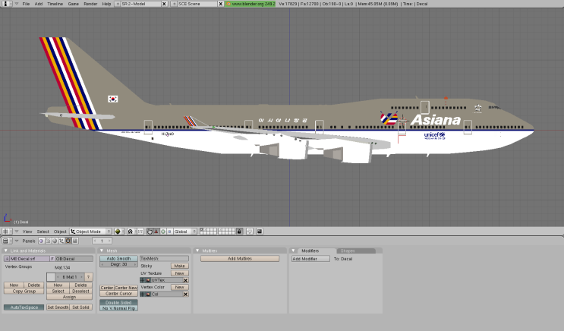
Task: Click the render this view icon
Action: [x=260, y=232]
